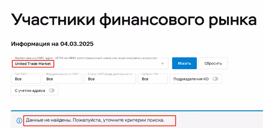Enable the С учетом адреса switch
Image resolution: width=263 pixels, height=128 pixels.
click(x=52, y=91)
